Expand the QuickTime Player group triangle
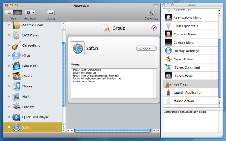Screen dimensions: 226x141 pyautogui.click(x=9, y=117)
